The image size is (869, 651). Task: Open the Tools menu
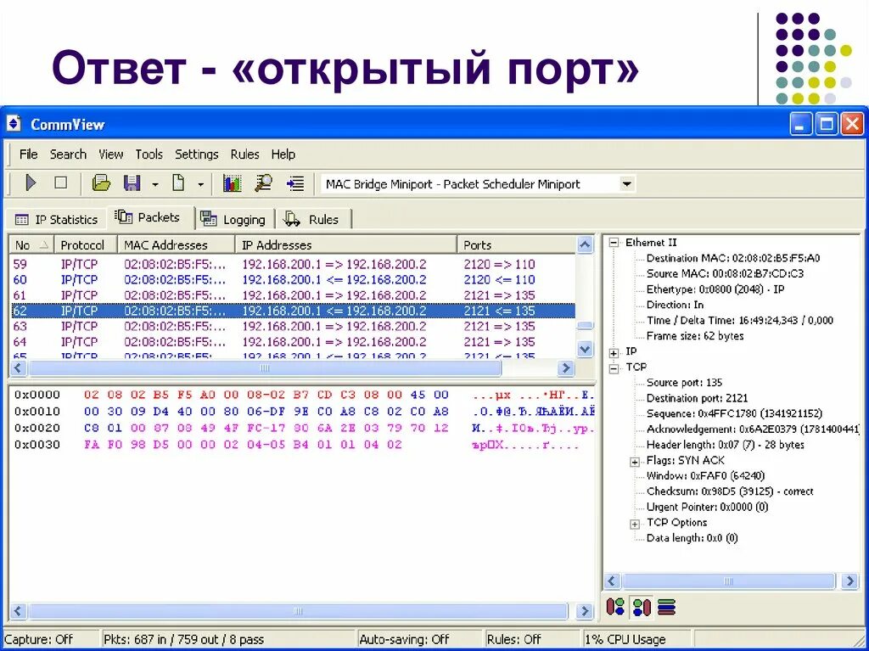[149, 154]
